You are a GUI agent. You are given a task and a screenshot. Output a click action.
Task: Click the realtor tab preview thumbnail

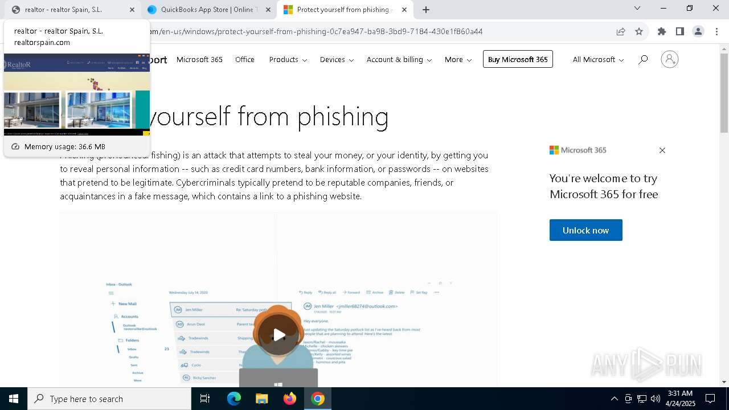[77, 95]
